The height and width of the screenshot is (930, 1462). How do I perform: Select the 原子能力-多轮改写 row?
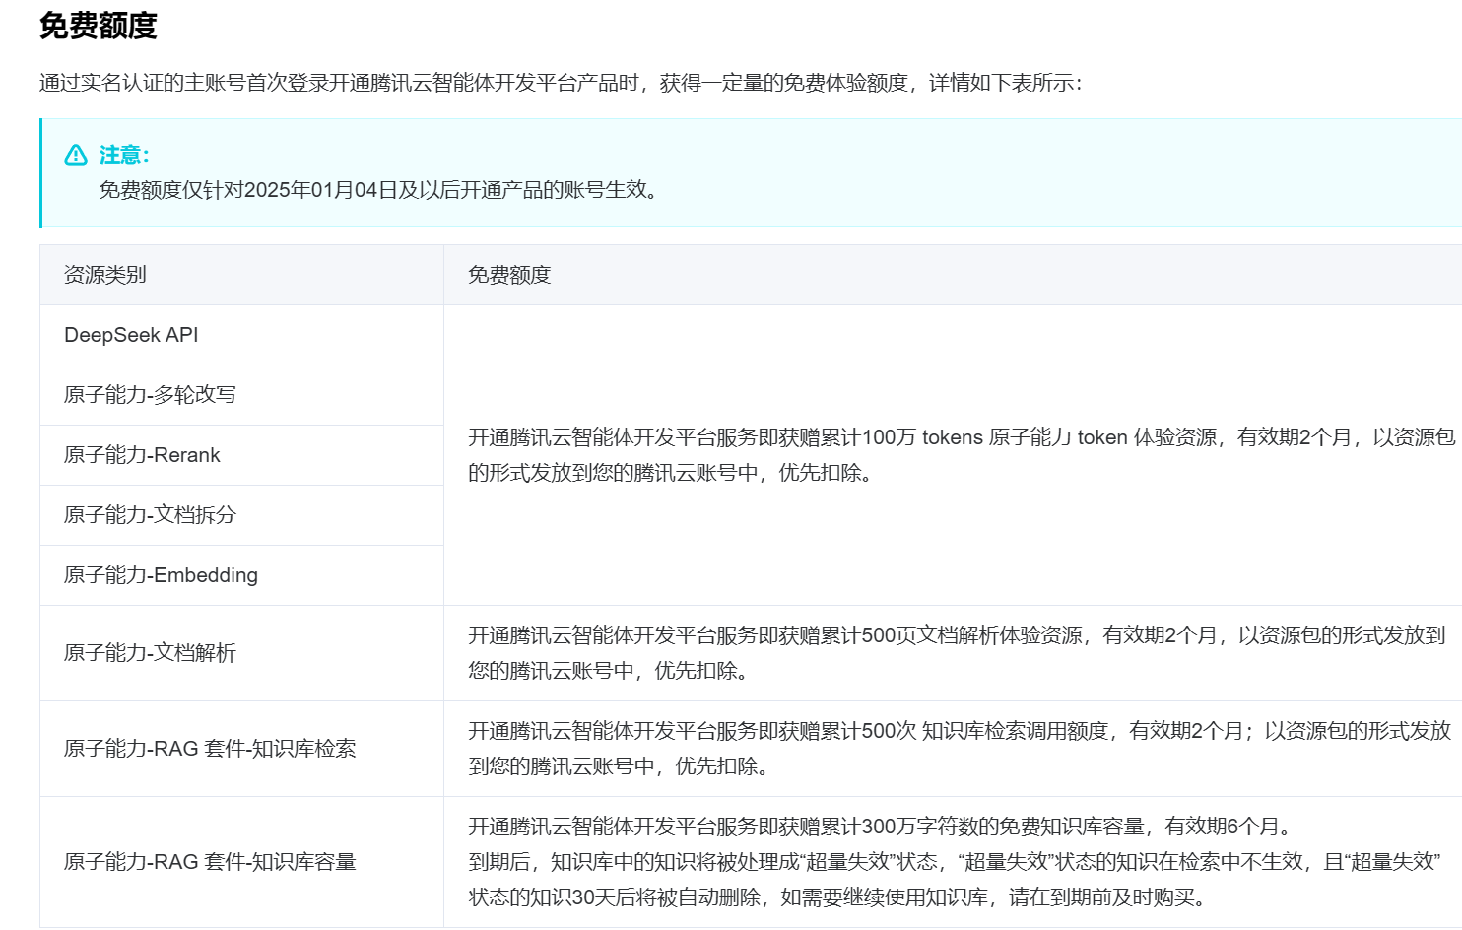coord(241,395)
